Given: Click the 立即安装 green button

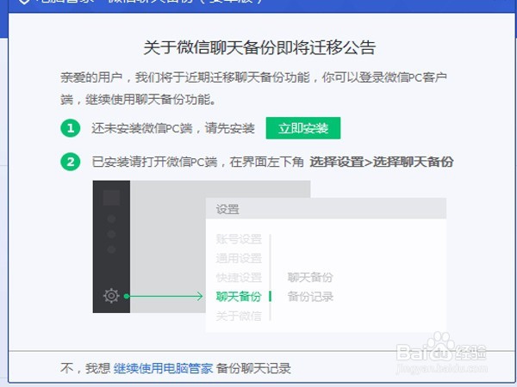Looking at the screenshot, I should pos(303,128).
